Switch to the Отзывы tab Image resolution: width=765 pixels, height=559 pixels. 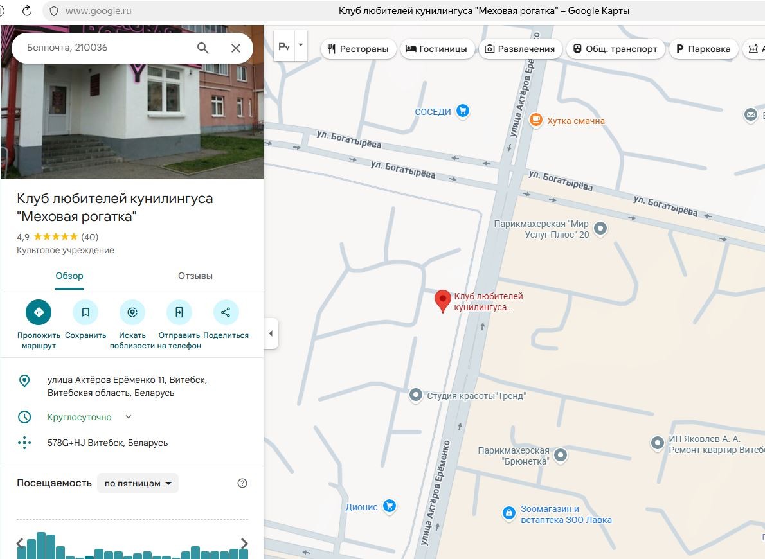(x=195, y=276)
